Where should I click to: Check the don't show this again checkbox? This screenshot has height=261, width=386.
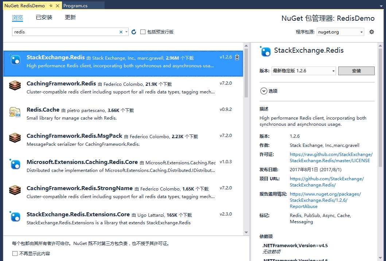tap(15, 253)
